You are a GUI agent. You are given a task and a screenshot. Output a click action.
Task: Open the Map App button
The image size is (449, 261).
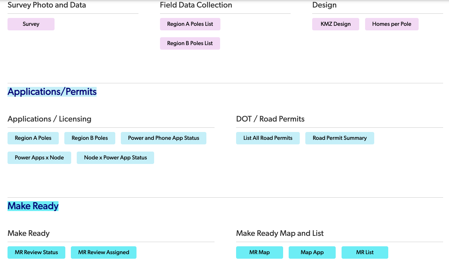[x=312, y=253]
